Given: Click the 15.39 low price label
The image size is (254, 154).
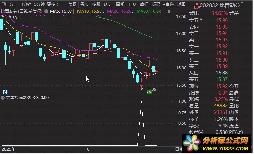Looking at the screenshot, I should point(151,89).
